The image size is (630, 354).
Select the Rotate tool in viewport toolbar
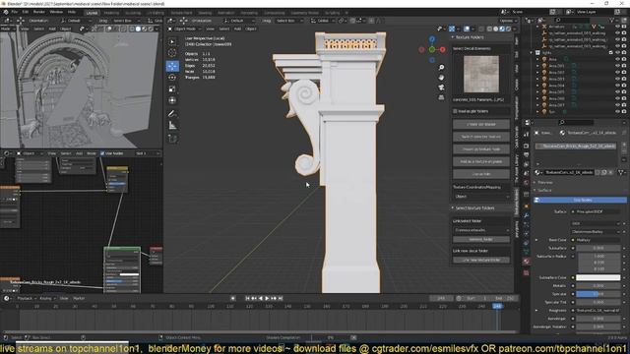coord(172,77)
